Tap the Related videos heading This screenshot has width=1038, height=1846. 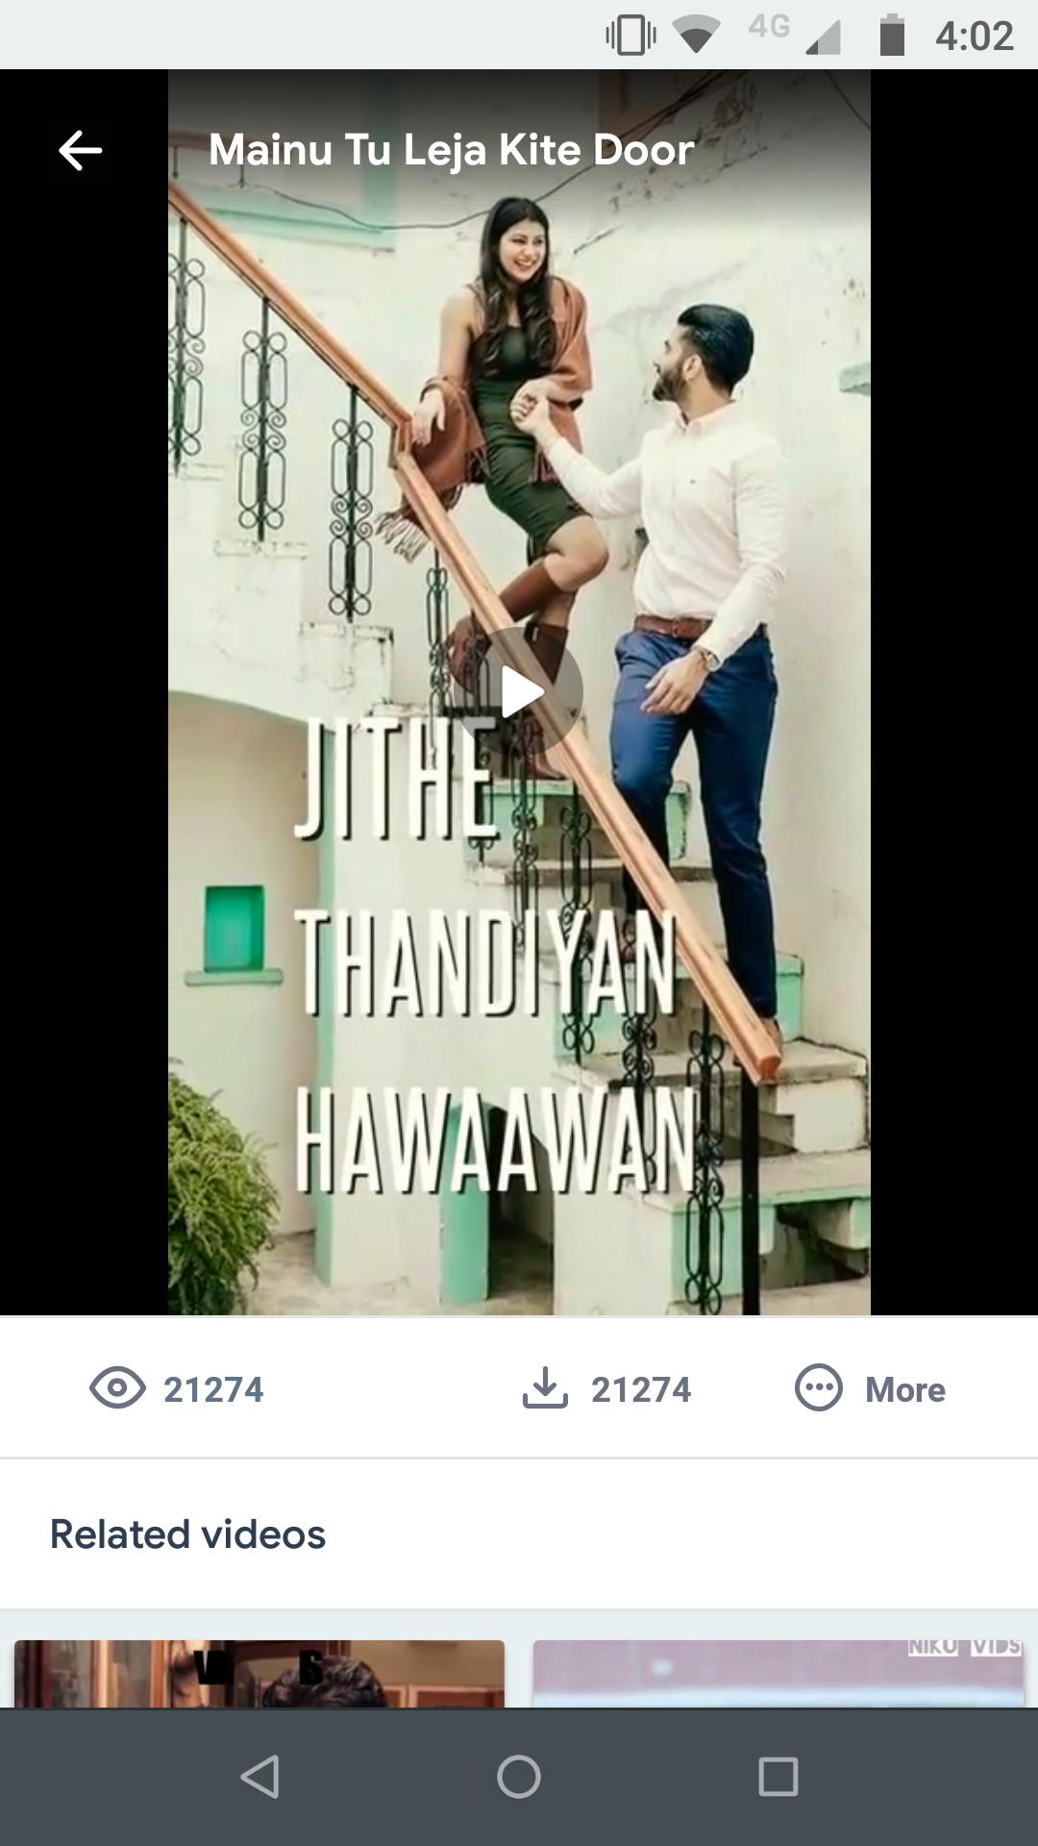pyautogui.click(x=187, y=1534)
